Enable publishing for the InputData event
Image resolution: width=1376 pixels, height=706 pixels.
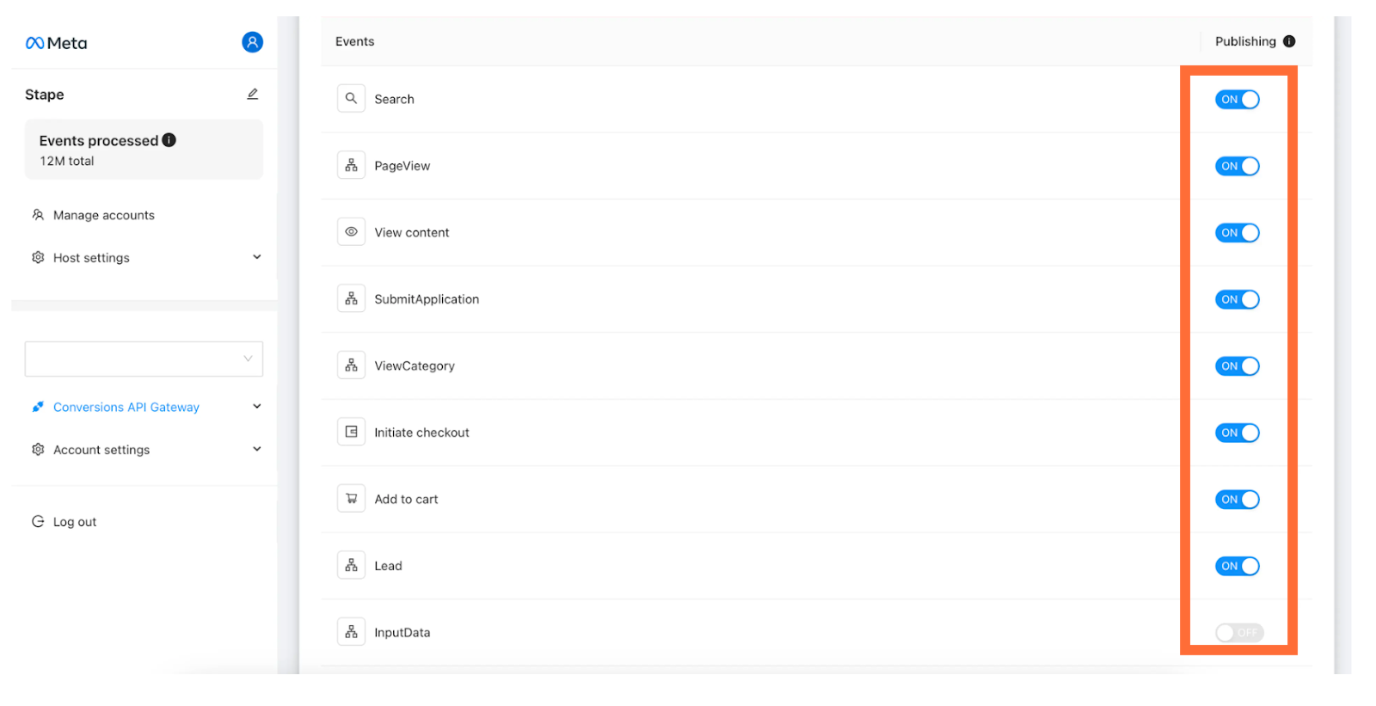(x=1239, y=633)
